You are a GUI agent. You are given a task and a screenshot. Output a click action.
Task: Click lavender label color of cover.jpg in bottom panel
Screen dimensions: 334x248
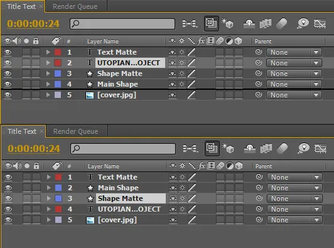click(58, 220)
